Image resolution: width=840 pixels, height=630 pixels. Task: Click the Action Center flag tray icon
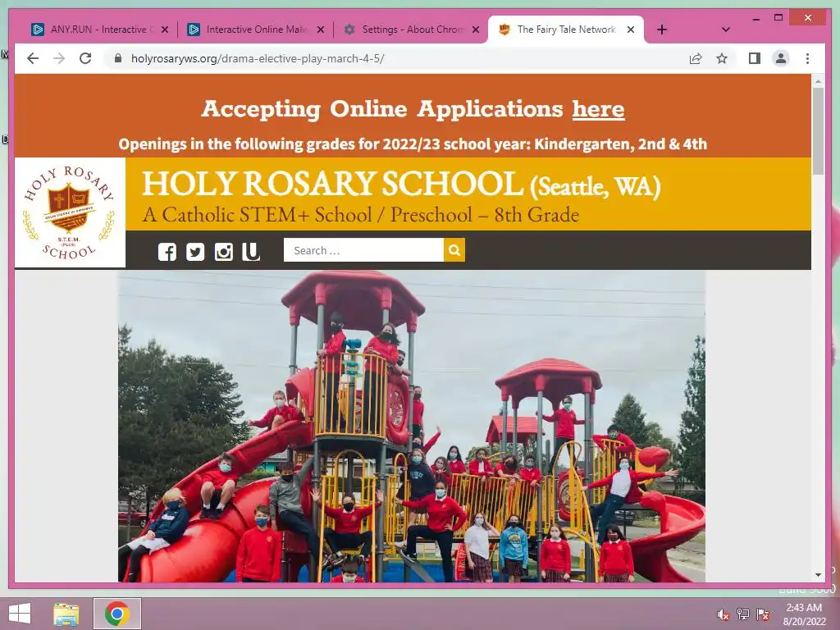pos(763,614)
